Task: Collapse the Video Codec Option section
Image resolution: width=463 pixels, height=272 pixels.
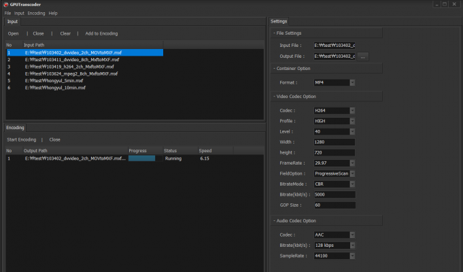Action: coord(274,97)
